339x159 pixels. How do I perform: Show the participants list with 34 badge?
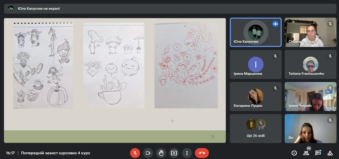(306, 153)
